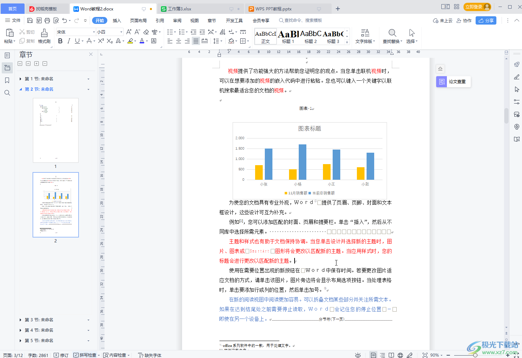Image resolution: width=522 pixels, height=358 pixels.
Task: Open the 引用 ribbon tab
Action: point(160,21)
